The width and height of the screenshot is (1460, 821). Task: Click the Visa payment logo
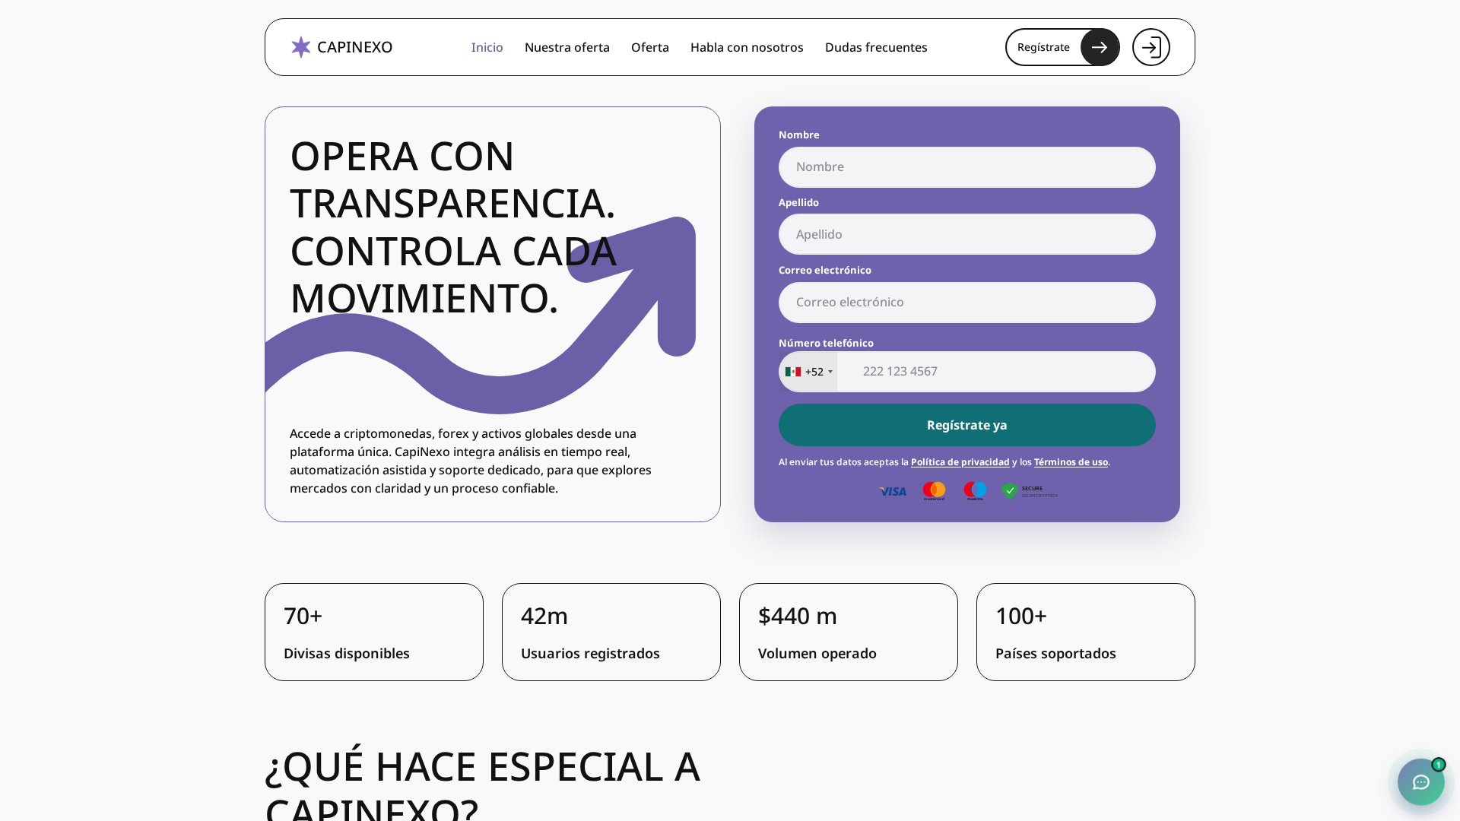click(x=893, y=492)
